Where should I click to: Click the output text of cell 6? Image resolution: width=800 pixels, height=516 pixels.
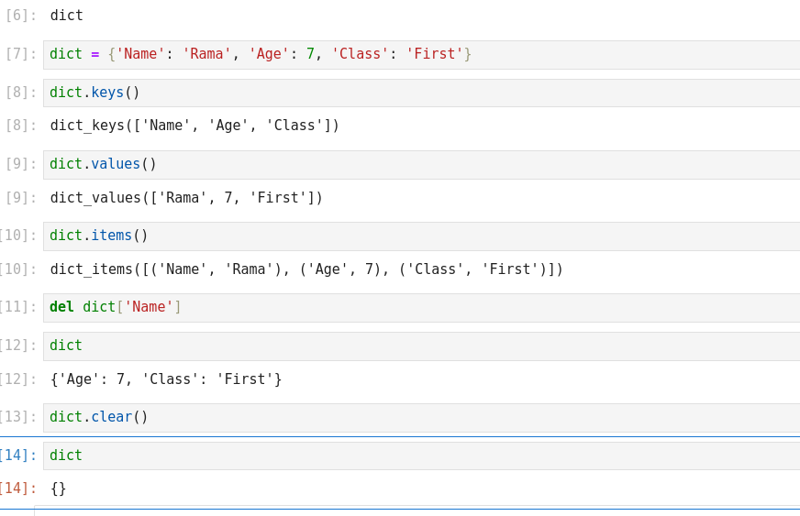[67, 16]
